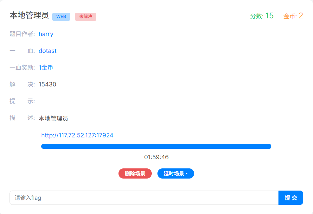Click the 分数: 15 score display
Screen dimensions: 313x214
pos(262,16)
